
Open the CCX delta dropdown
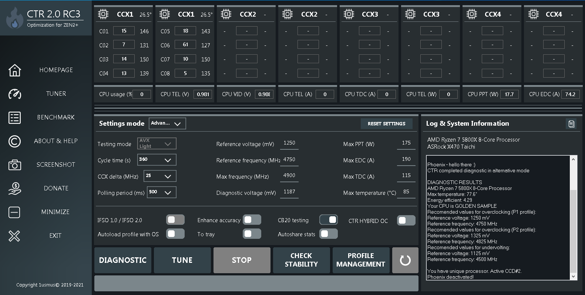point(160,176)
